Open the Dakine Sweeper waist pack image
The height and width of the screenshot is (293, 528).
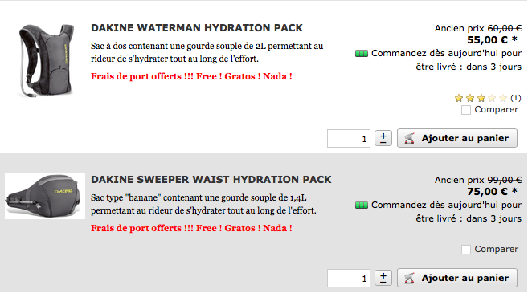coord(45,196)
